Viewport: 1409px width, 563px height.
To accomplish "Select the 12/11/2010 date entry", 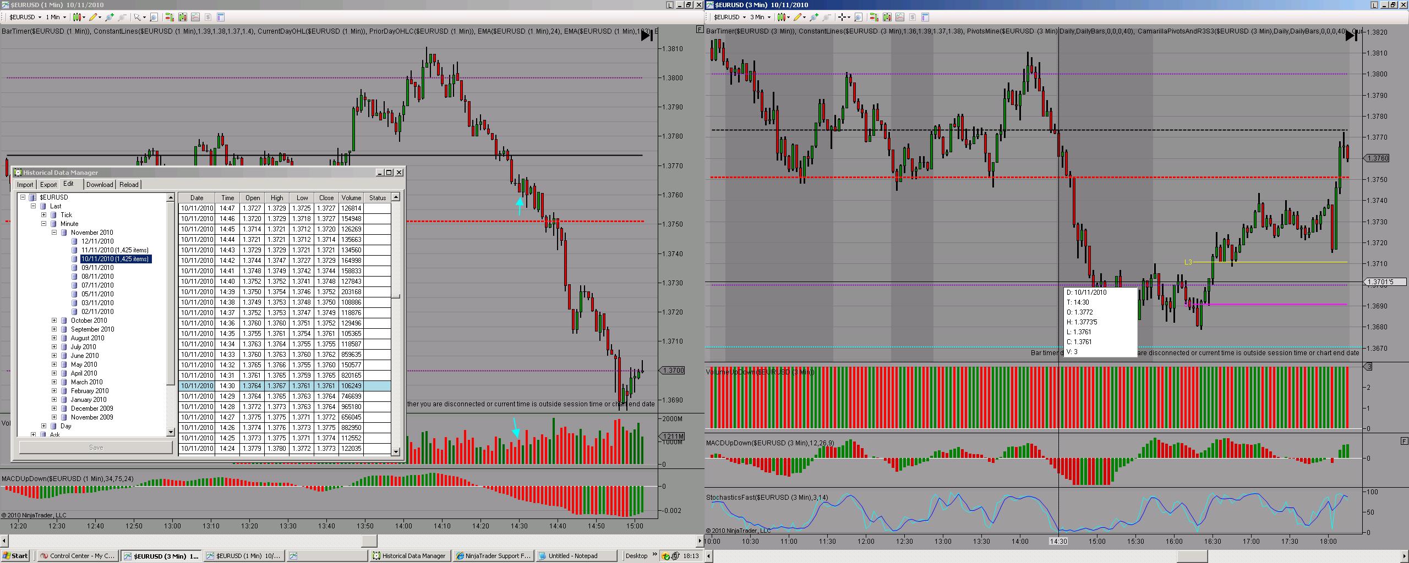I will click(97, 241).
